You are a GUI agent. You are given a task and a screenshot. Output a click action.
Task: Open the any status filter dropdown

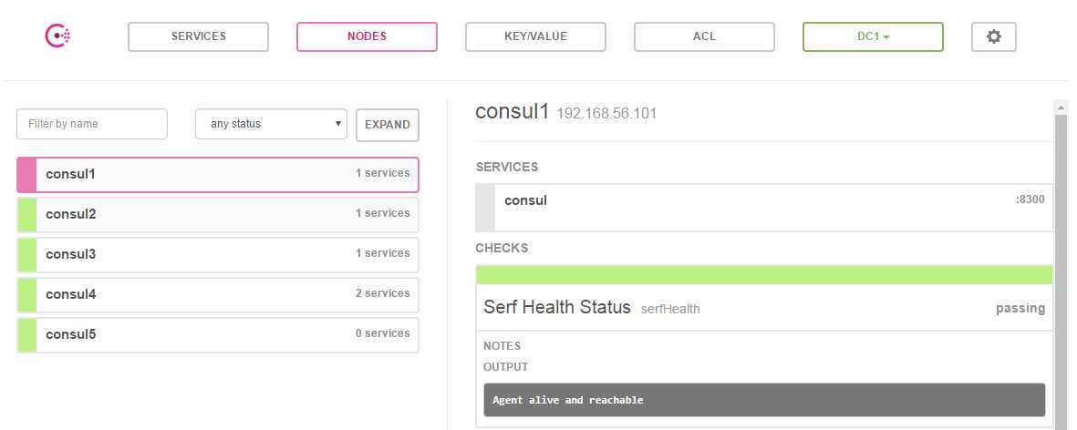(271, 124)
